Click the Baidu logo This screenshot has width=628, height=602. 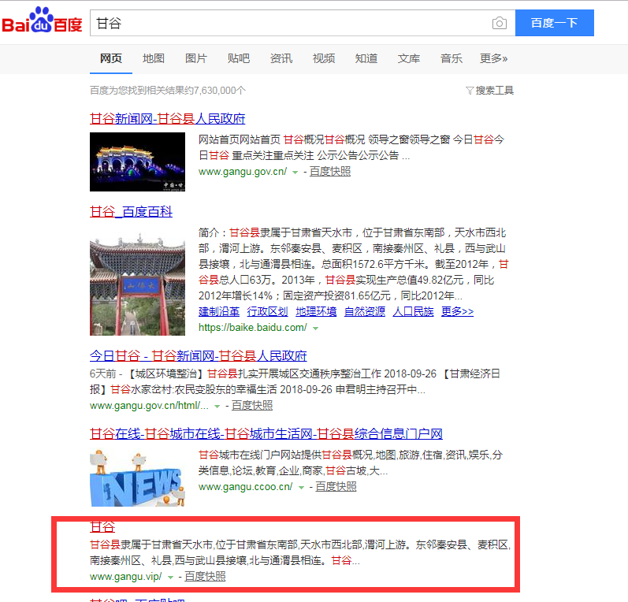pos(42,23)
